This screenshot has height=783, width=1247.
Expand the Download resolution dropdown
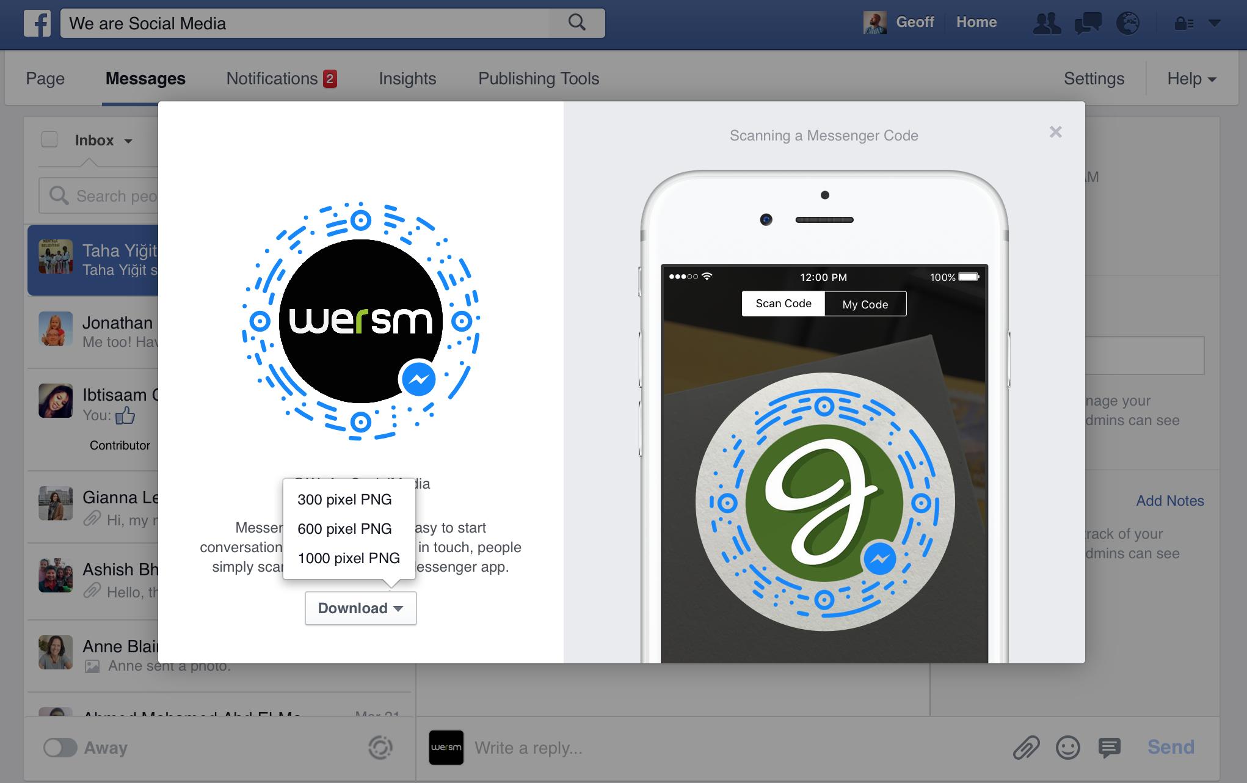[360, 607]
